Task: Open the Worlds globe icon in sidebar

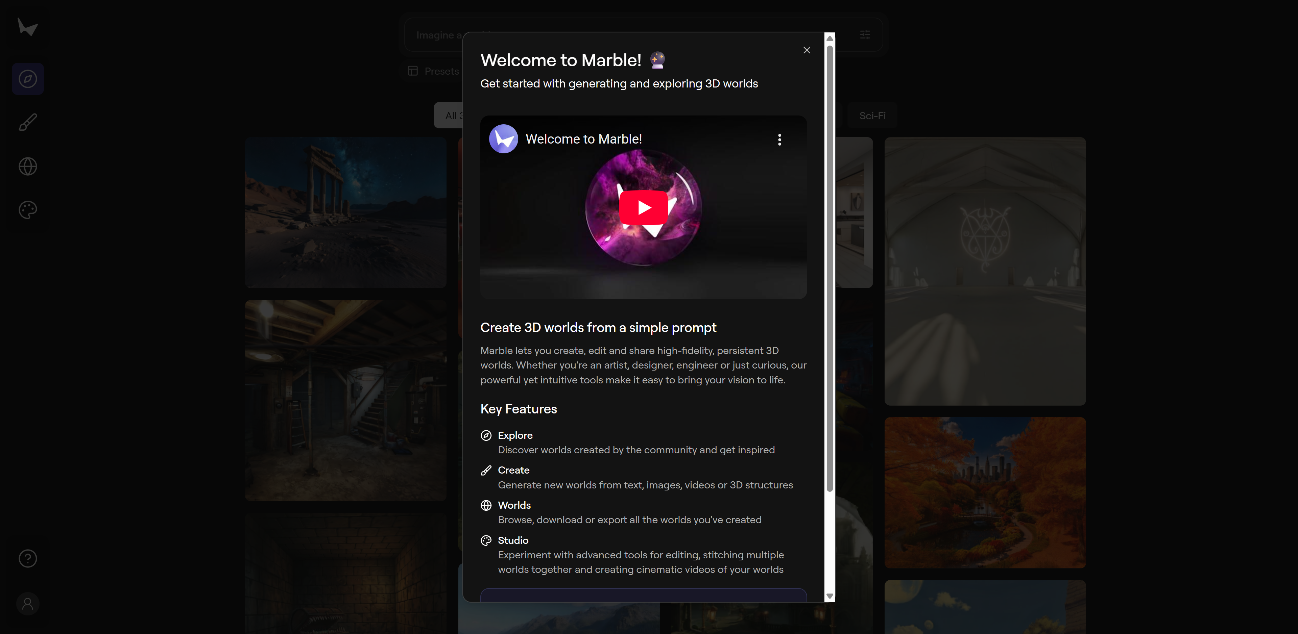Action: tap(28, 166)
